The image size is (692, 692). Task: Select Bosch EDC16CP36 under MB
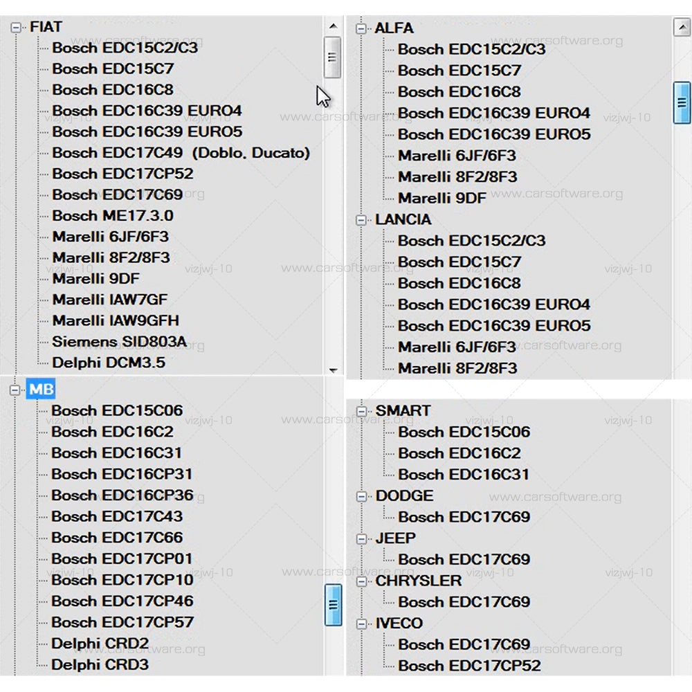click(x=122, y=495)
